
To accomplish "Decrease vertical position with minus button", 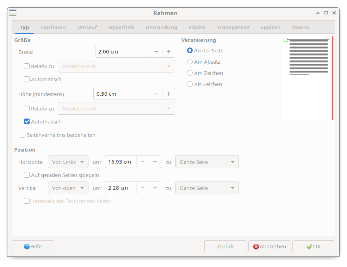I will [x=143, y=188].
